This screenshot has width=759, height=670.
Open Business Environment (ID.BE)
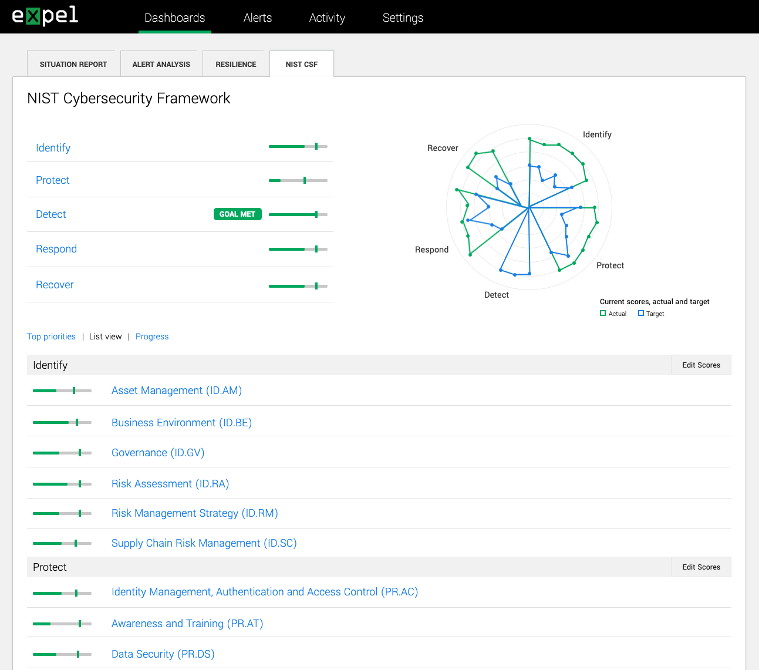(181, 423)
